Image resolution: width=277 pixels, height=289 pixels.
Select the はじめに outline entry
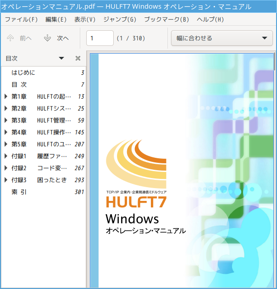[x=44, y=72]
